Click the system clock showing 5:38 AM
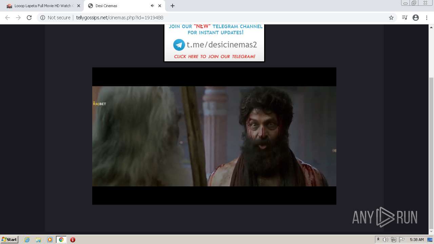The image size is (434, 244). [417, 240]
